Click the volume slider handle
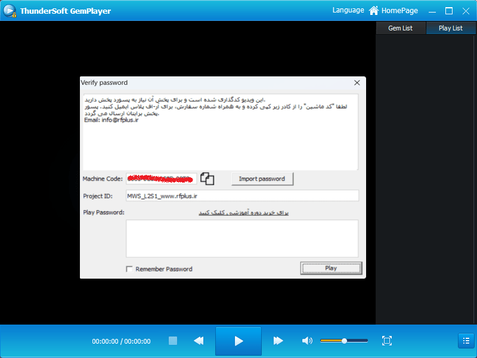477x358 pixels. [344, 341]
